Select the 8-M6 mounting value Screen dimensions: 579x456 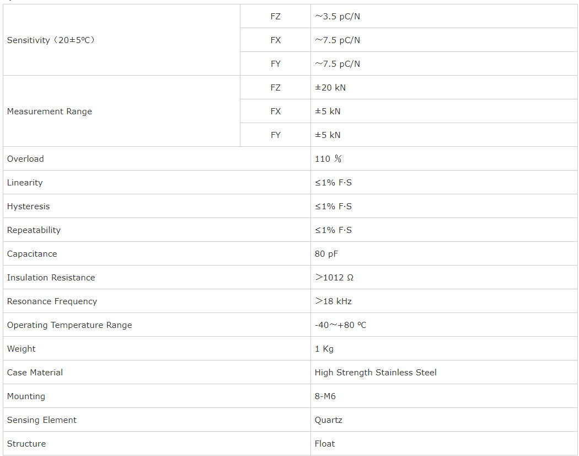[x=325, y=396]
